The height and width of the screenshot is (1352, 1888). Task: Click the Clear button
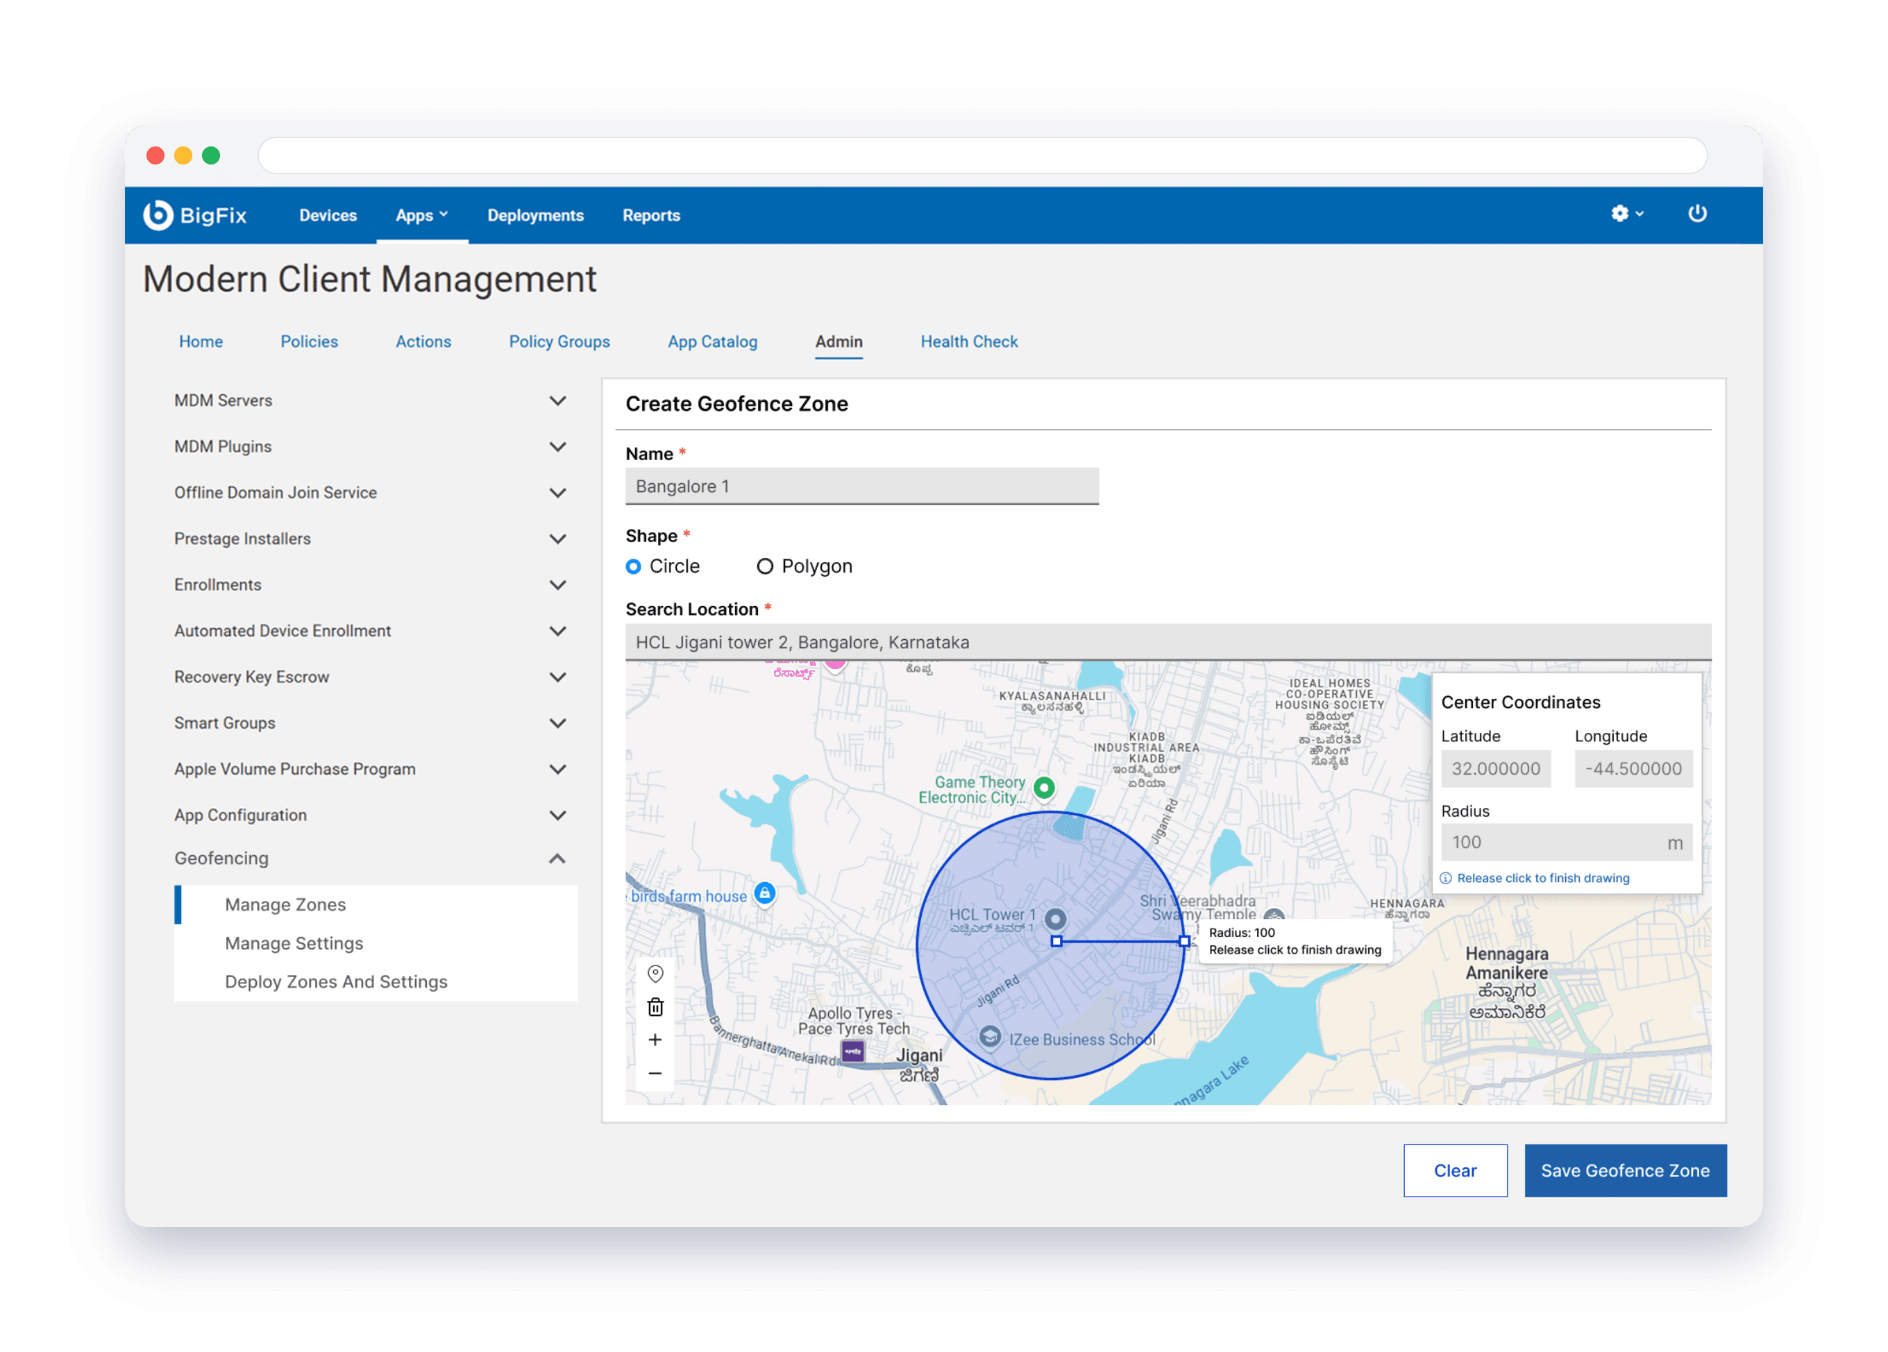coord(1455,1171)
